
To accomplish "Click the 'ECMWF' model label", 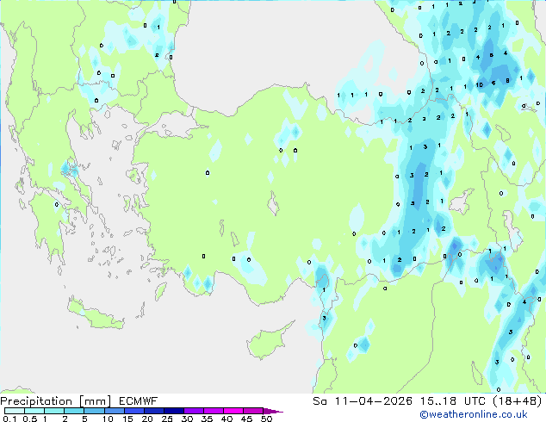I will tap(139, 401).
